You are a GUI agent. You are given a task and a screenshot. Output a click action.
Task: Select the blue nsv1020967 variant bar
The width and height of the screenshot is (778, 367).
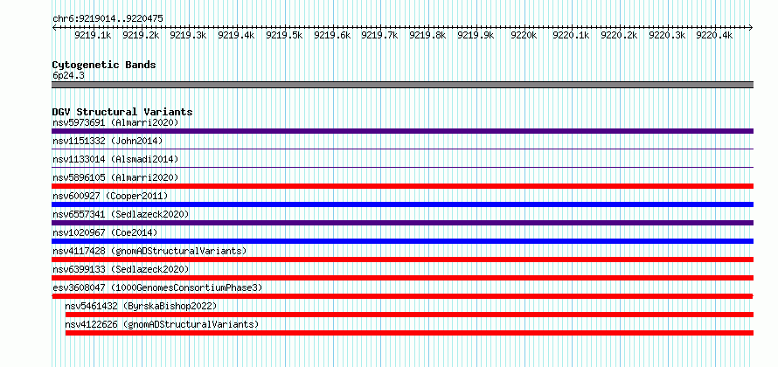(x=402, y=241)
